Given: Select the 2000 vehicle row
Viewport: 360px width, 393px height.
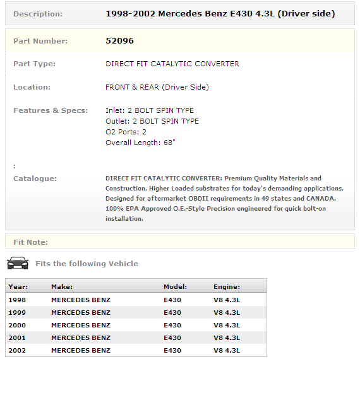Looking at the screenshot, I should [136, 325].
